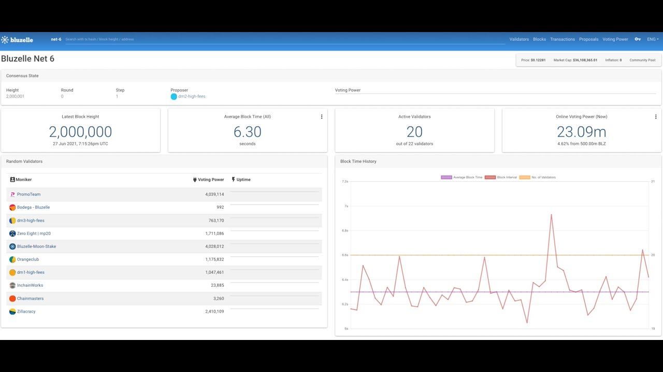Open dm3-high-fees validator link
The height and width of the screenshot is (372, 663).
tap(31, 221)
